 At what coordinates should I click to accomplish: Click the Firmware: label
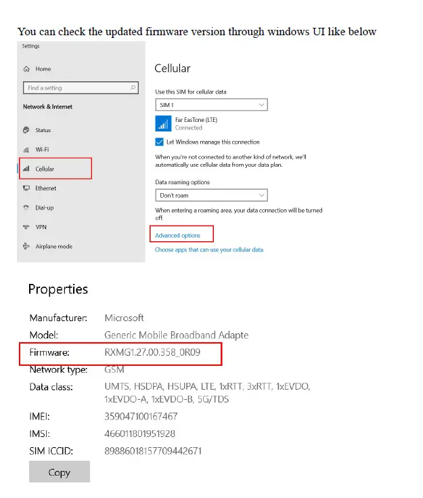pos(49,352)
